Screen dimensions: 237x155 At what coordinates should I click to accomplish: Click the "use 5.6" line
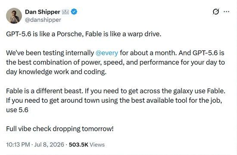[x=17, y=110]
